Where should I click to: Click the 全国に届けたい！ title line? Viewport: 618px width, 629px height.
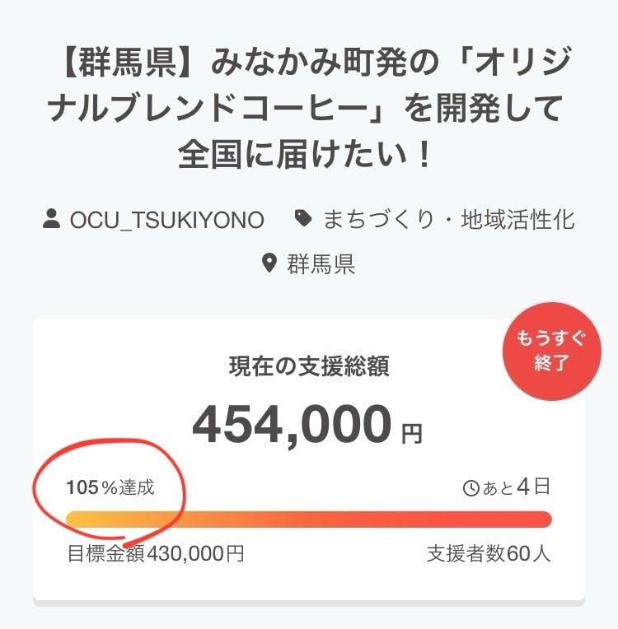click(x=308, y=154)
